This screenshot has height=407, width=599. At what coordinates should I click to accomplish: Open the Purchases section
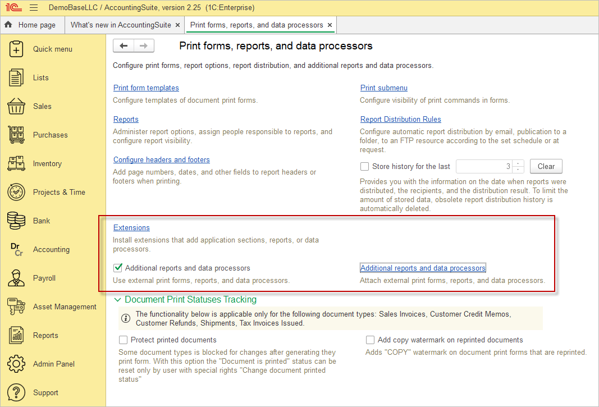[x=50, y=135]
